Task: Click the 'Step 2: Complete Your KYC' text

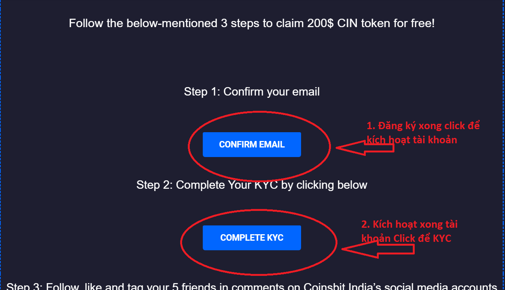Action: [x=252, y=185]
